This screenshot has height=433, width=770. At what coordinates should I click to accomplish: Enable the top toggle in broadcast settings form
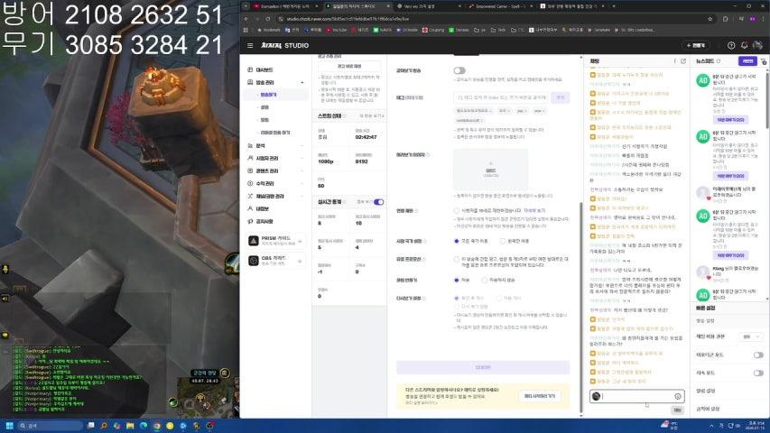point(459,70)
